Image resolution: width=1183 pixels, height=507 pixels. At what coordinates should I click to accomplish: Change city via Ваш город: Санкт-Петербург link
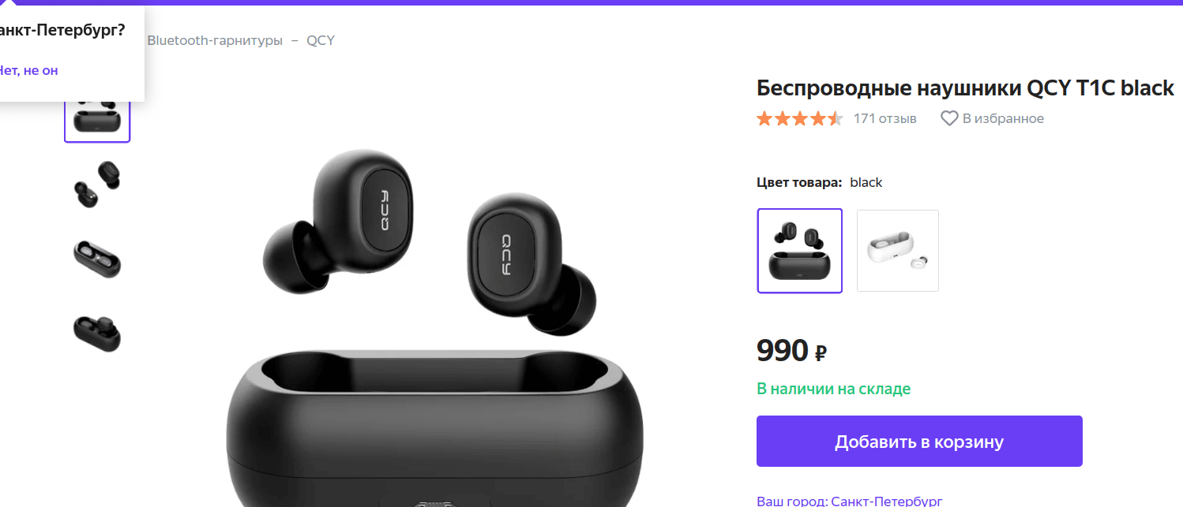point(850,501)
